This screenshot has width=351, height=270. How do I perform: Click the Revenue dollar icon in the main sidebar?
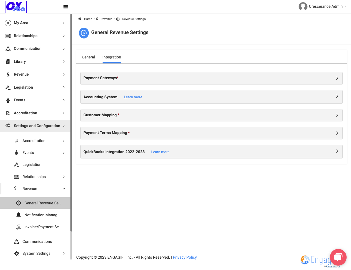[x=8, y=74]
